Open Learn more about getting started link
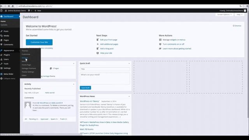The width and height of the screenshot is (249, 140). (177, 49)
